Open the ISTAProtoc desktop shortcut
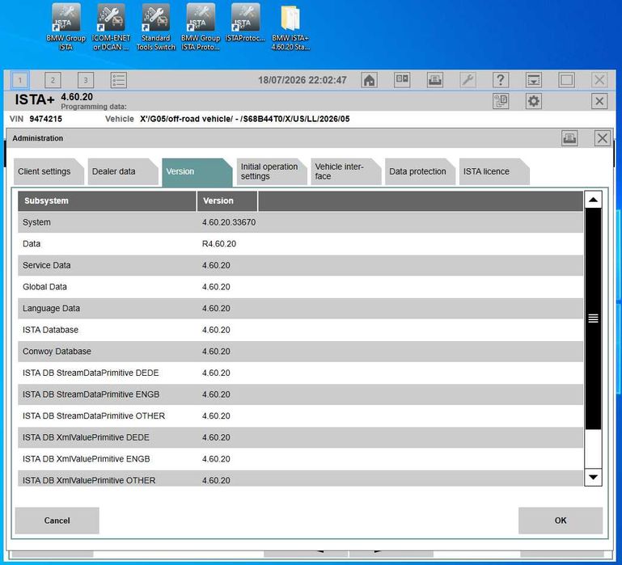The image size is (622, 565). click(x=245, y=23)
